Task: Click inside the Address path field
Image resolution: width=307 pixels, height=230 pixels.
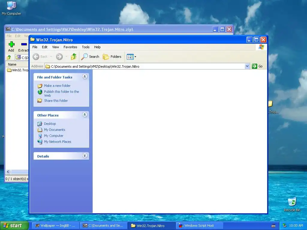Action: [x=145, y=66]
